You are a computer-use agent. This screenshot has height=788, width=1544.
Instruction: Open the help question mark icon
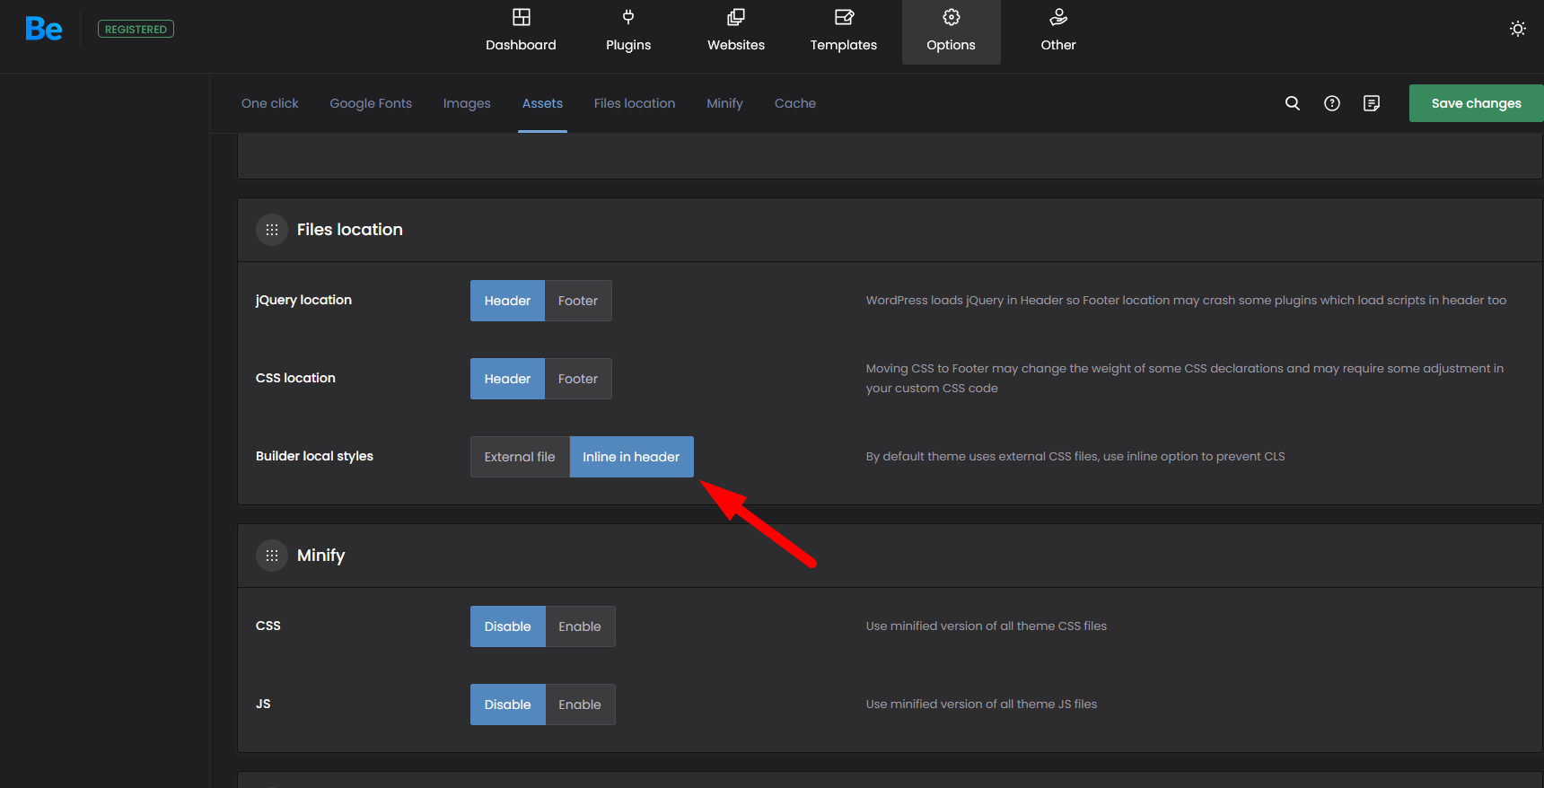pyautogui.click(x=1332, y=103)
